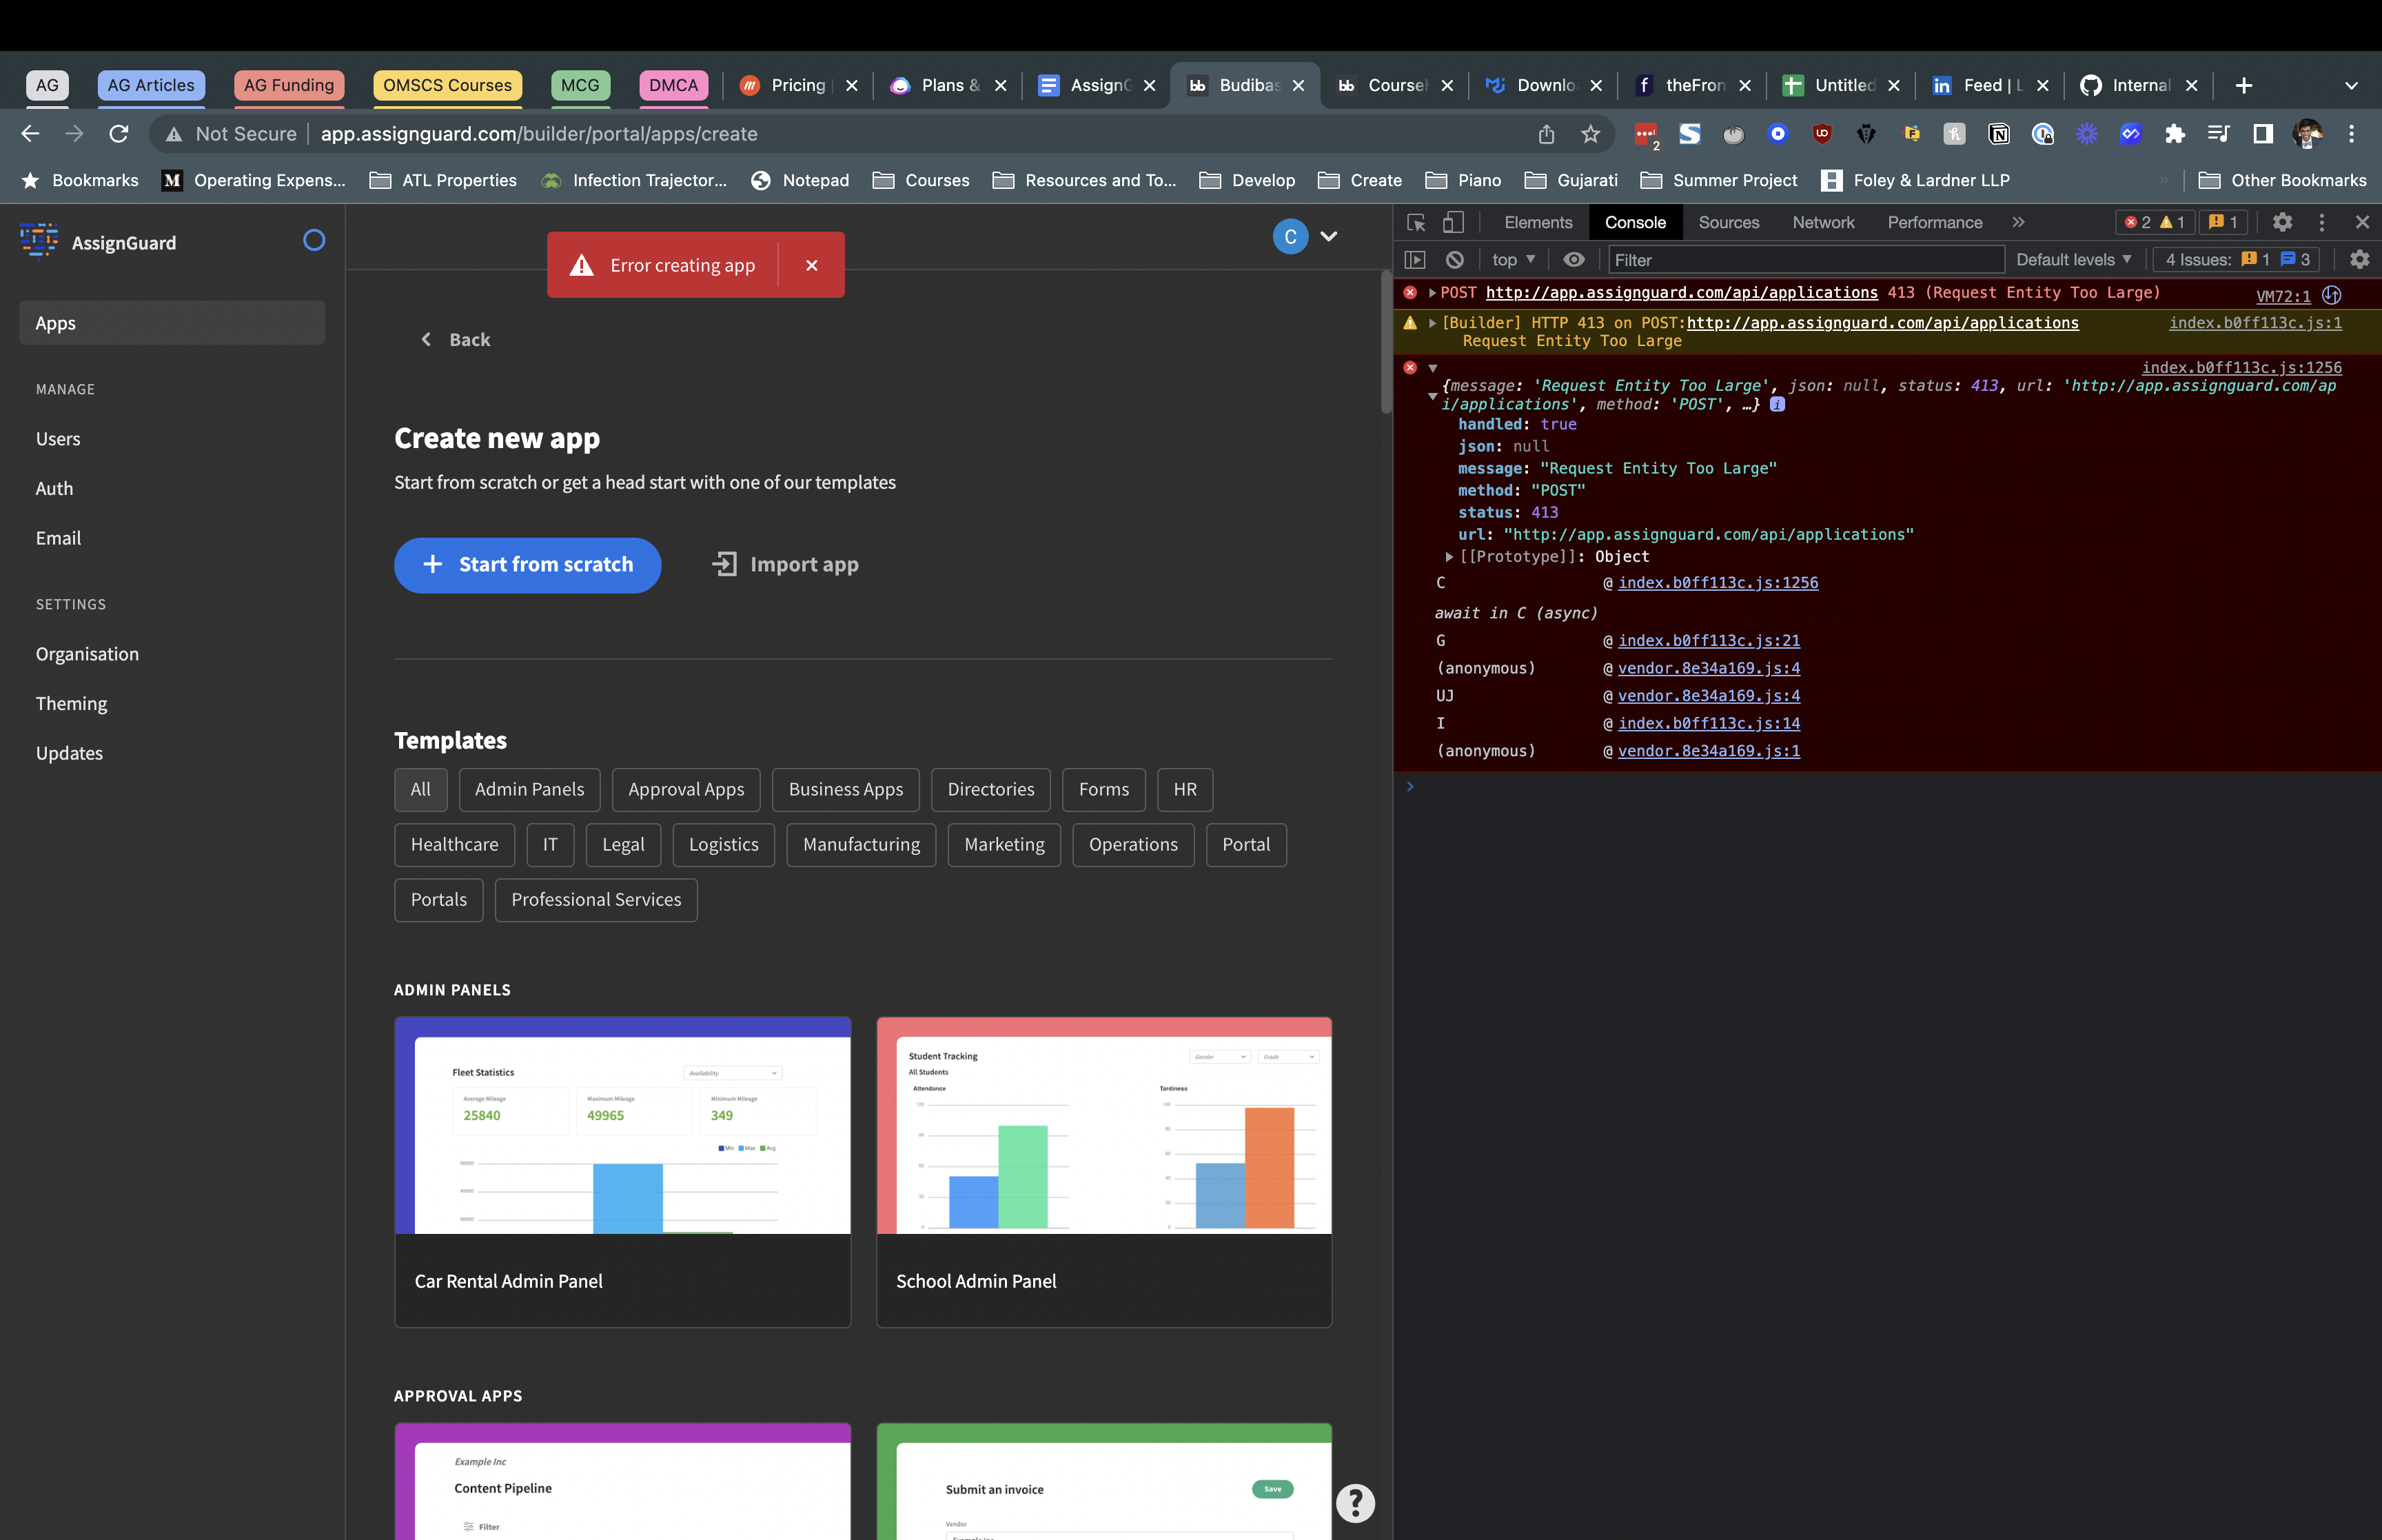Filter templates by Logistics category
This screenshot has width=2382, height=1540.
click(724, 845)
